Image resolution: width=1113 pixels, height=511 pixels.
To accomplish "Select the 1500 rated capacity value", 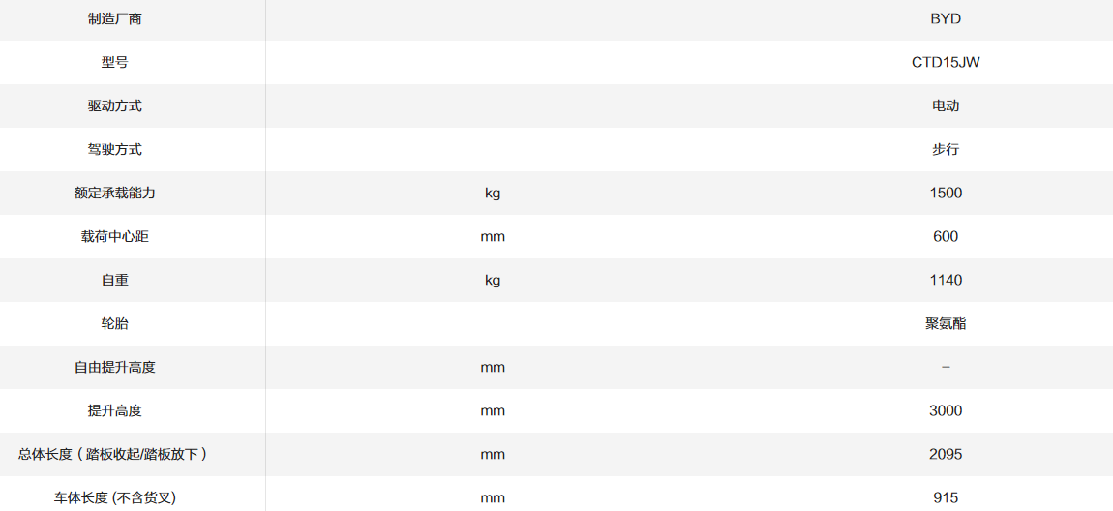I will point(945,193).
